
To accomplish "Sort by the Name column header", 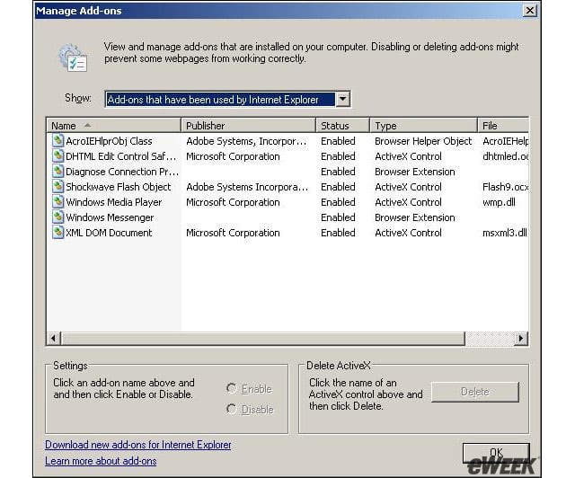I will [114, 126].
